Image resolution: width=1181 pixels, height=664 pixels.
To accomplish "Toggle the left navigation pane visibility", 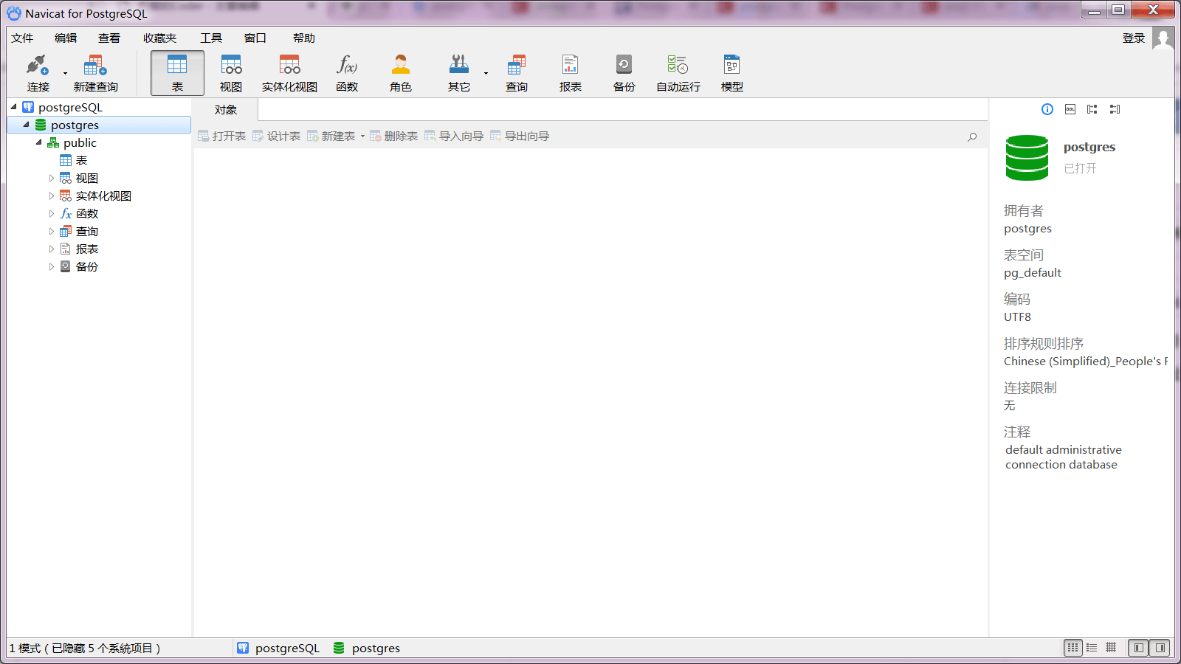I will pyautogui.click(x=1139, y=648).
